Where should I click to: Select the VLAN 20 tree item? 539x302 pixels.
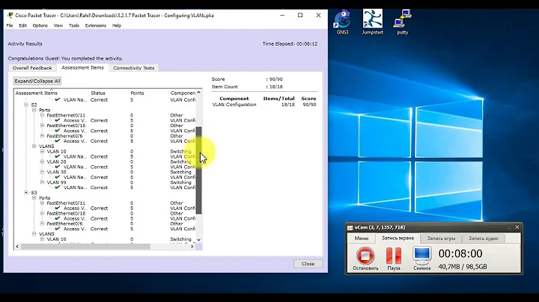pyautogui.click(x=56, y=161)
